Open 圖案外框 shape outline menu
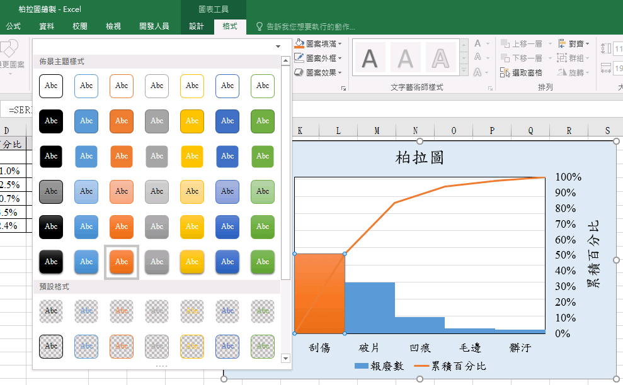This screenshot has width=623, height=385. tap(319, 58)
